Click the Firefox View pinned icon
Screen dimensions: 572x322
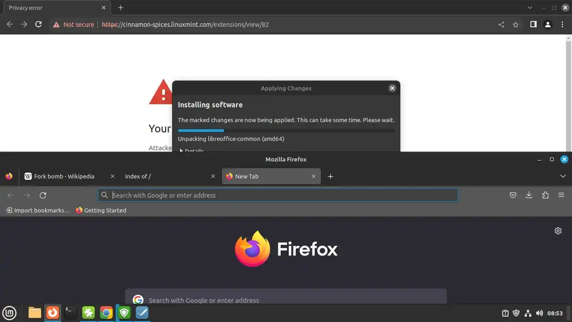click(x=9, y=176)
